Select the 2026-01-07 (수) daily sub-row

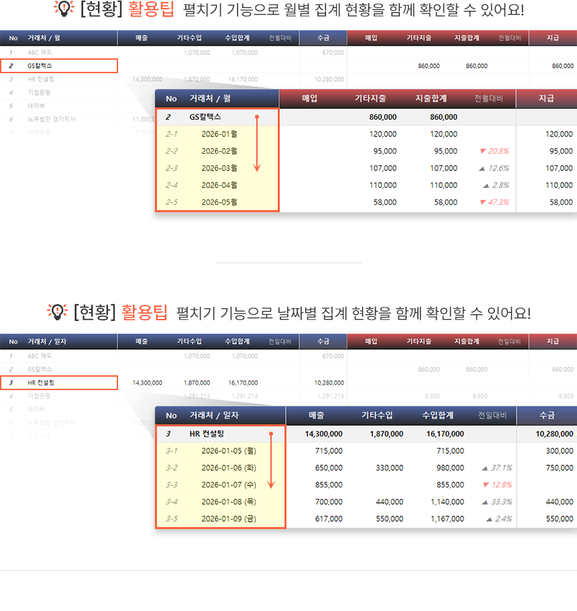(228, 485)
